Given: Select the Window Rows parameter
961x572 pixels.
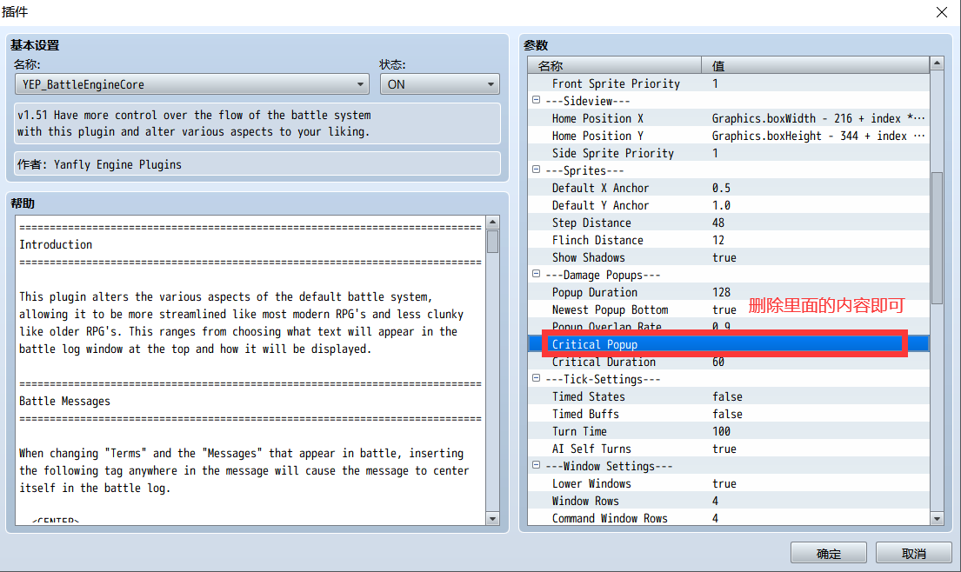Looking at the screenshot, I should (x=729, y=501).
